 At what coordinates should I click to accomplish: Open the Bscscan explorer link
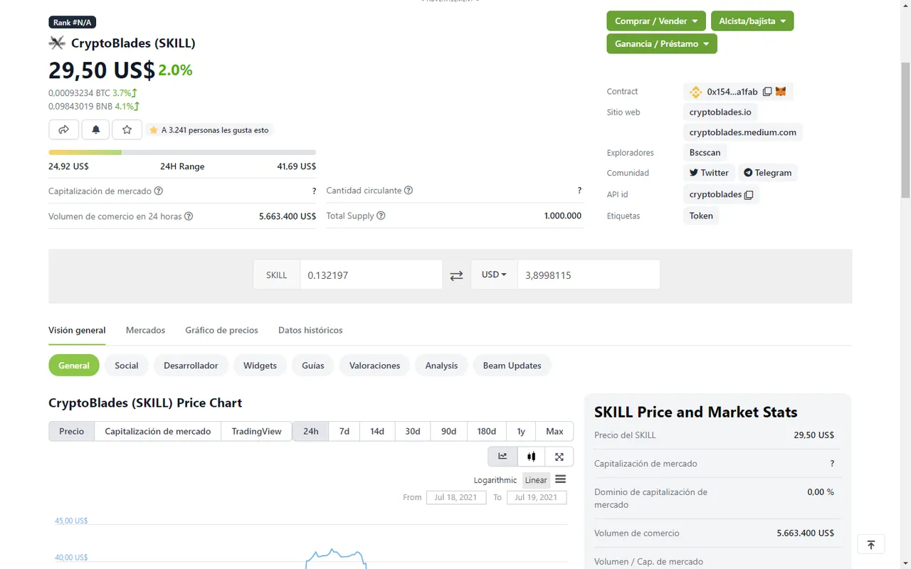(x=705, y=153)
